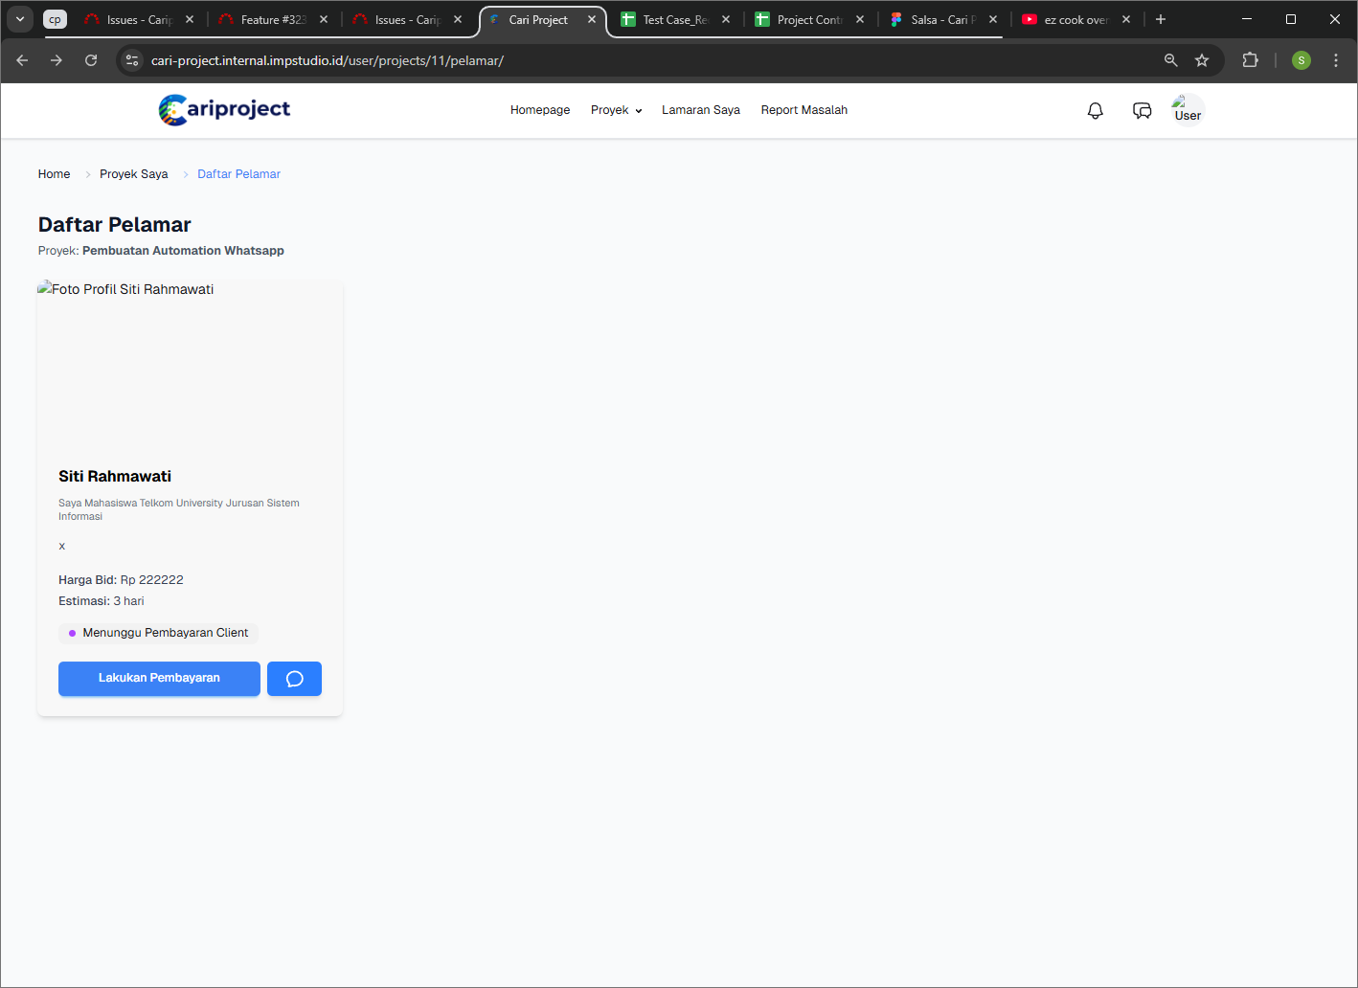Click Siti Rahmawati profile photo
Image resolution: width=1358 pixels, height=988 pixels.
tap(190, 364)
